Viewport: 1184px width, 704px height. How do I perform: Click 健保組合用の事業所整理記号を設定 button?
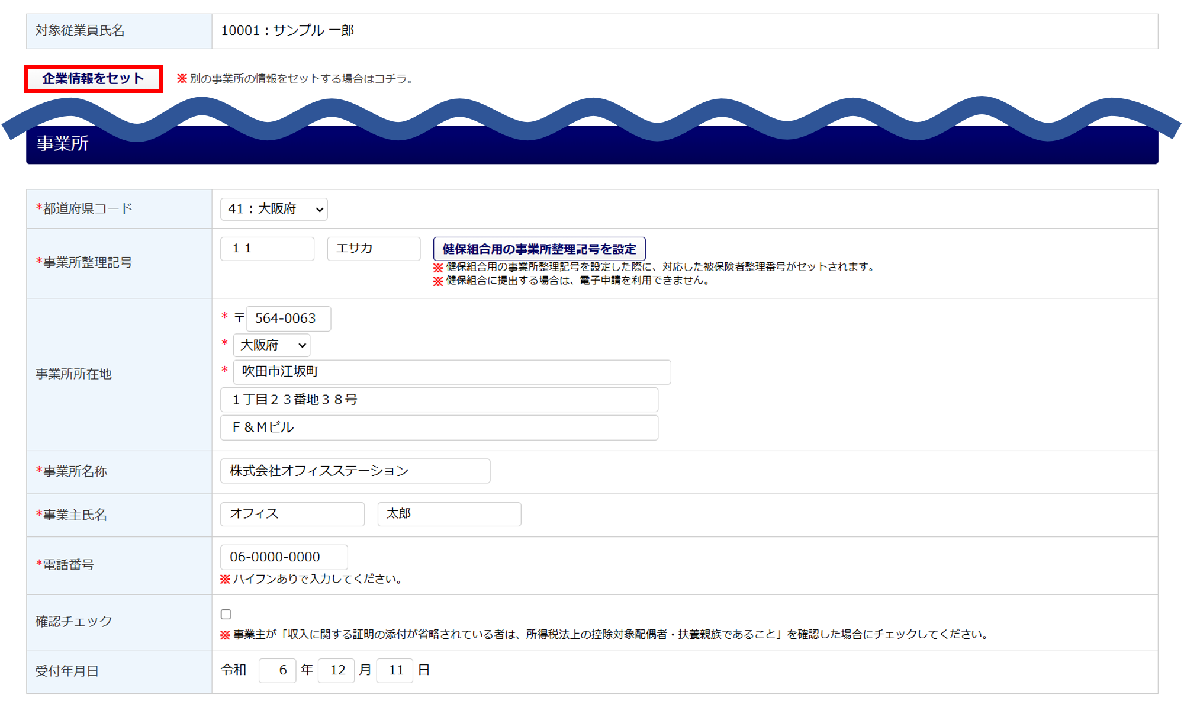click(539, 249)
